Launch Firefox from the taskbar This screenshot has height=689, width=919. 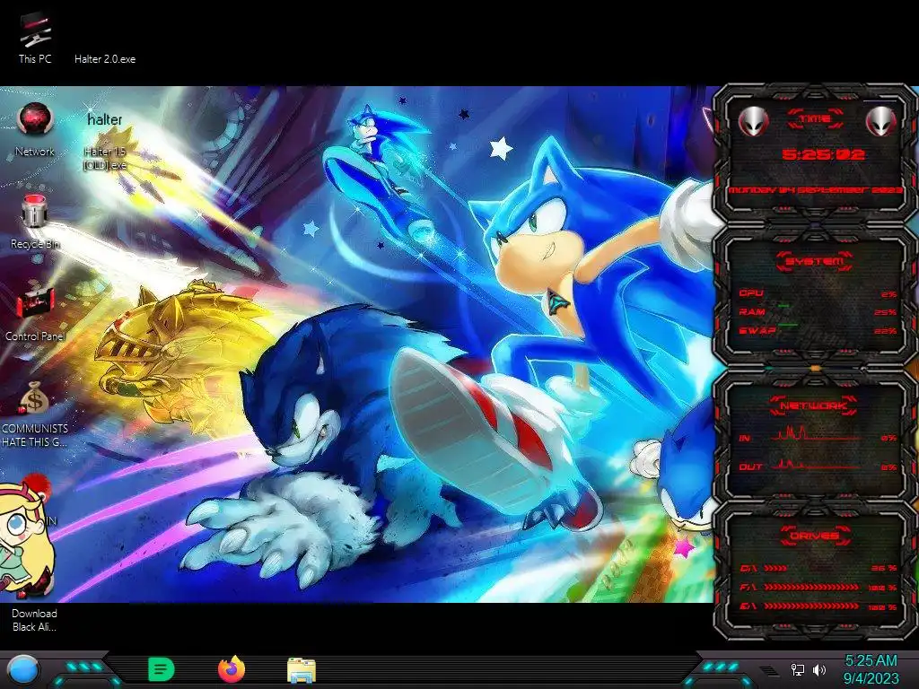[232, 669]
